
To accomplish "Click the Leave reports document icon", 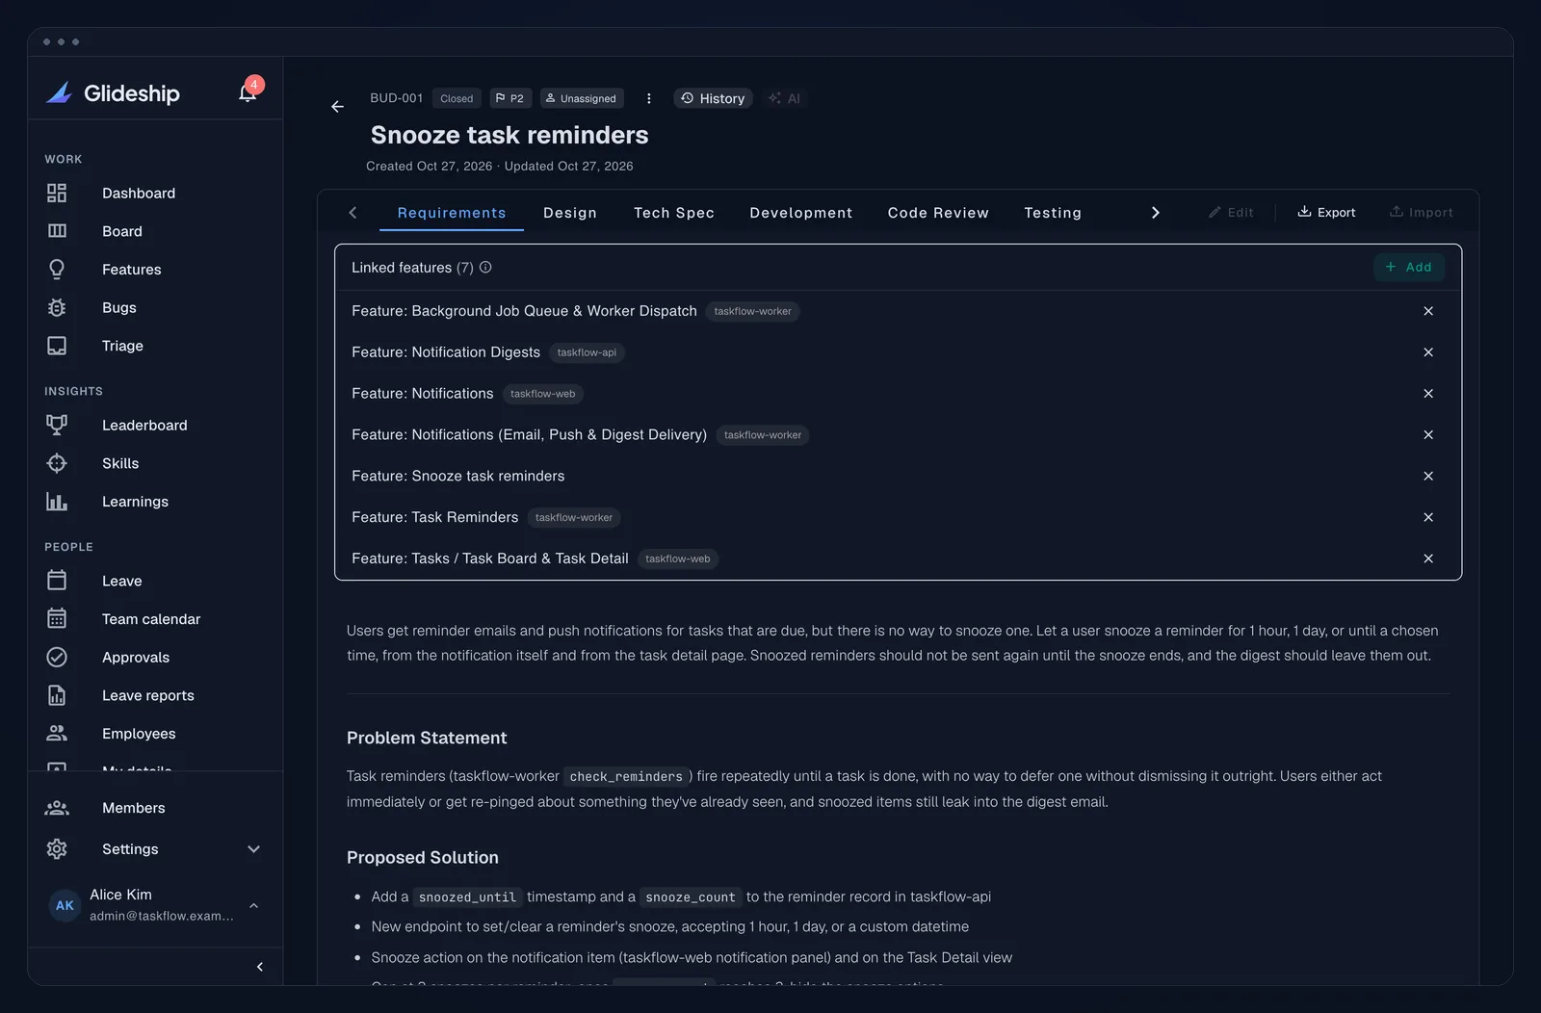I will tap(57, 695).
